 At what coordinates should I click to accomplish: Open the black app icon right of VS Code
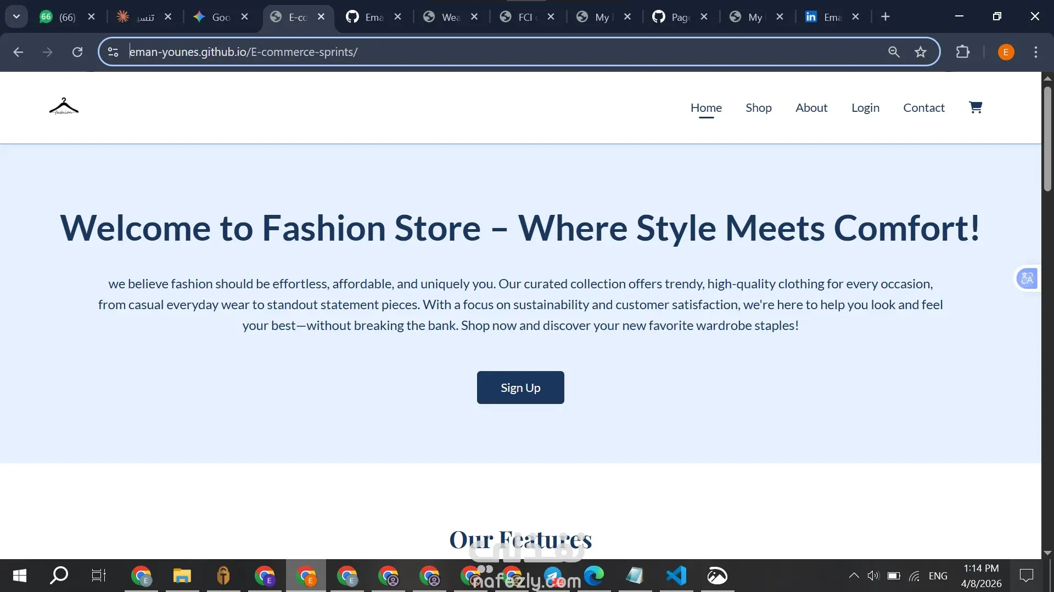tap(717, 576)
